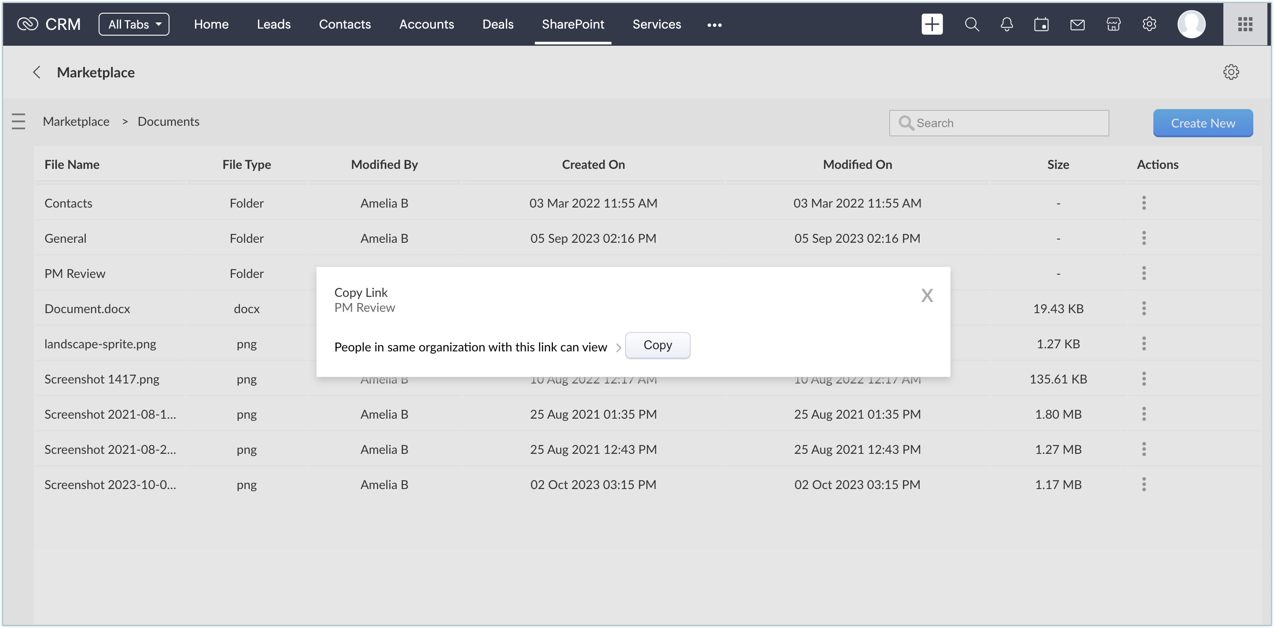Open the marketplace store icon
Screen dimensions: 1274x628
click(x=1113, y=24)
